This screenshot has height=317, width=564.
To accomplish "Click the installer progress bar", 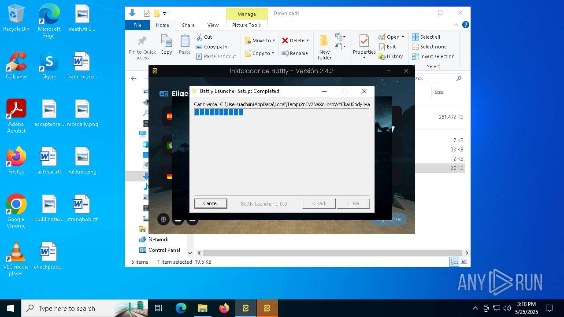I will pos(282,112).
